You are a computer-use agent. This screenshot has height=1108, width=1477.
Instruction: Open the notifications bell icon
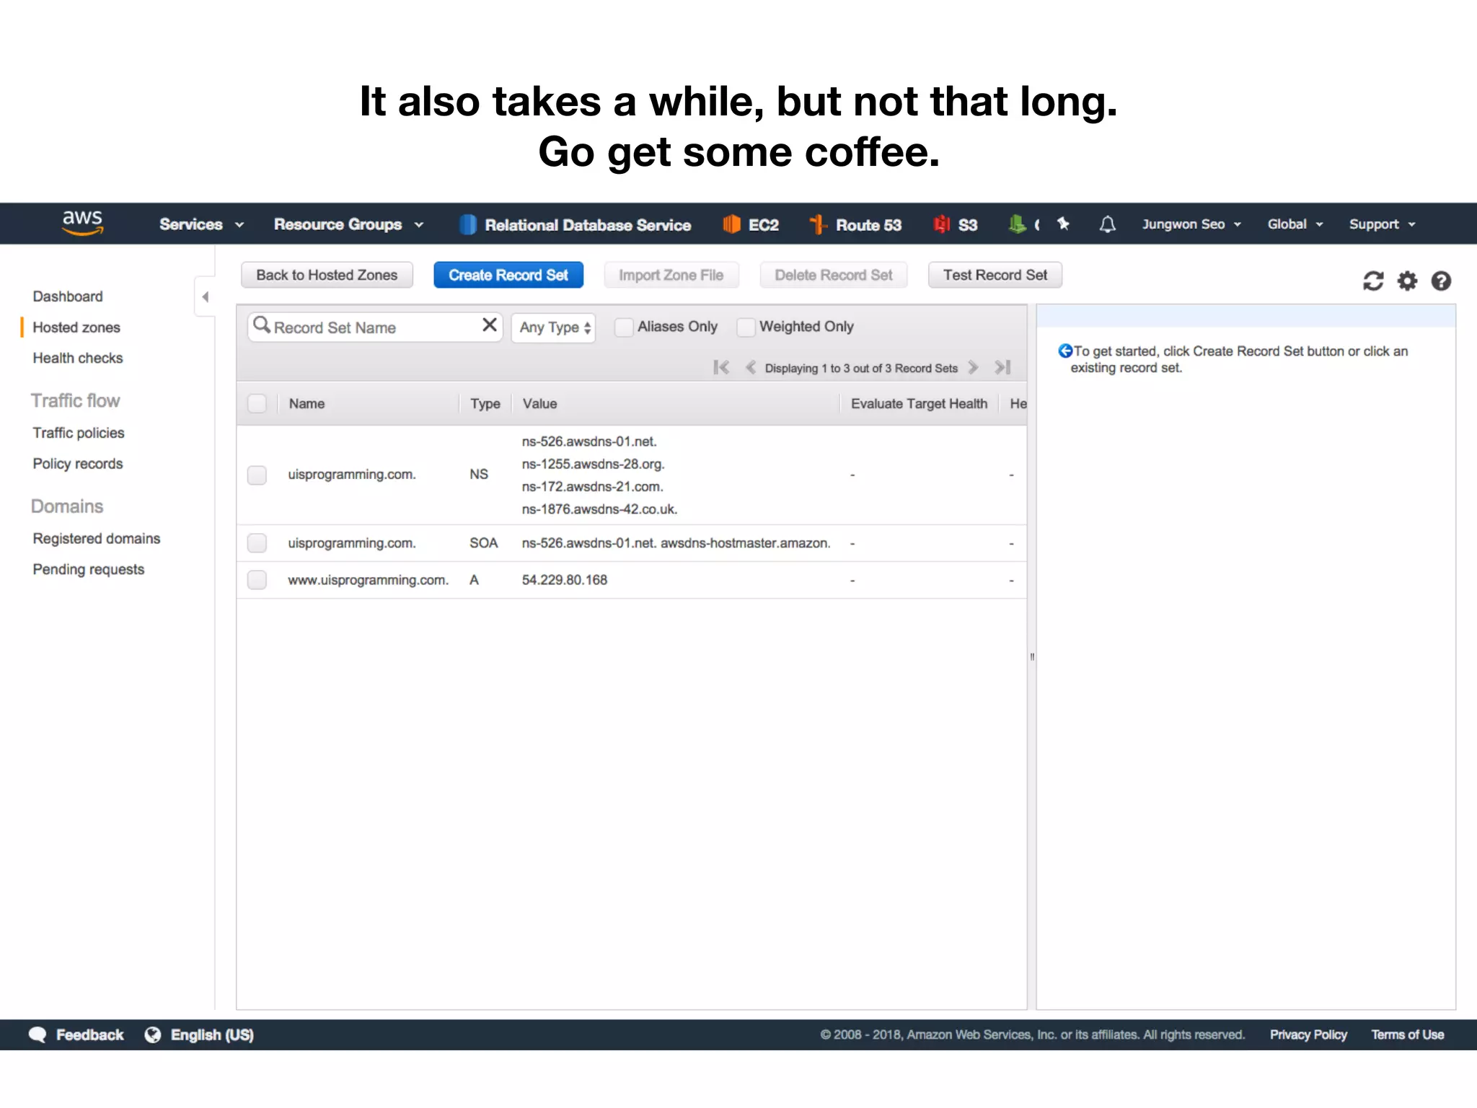1107,224
